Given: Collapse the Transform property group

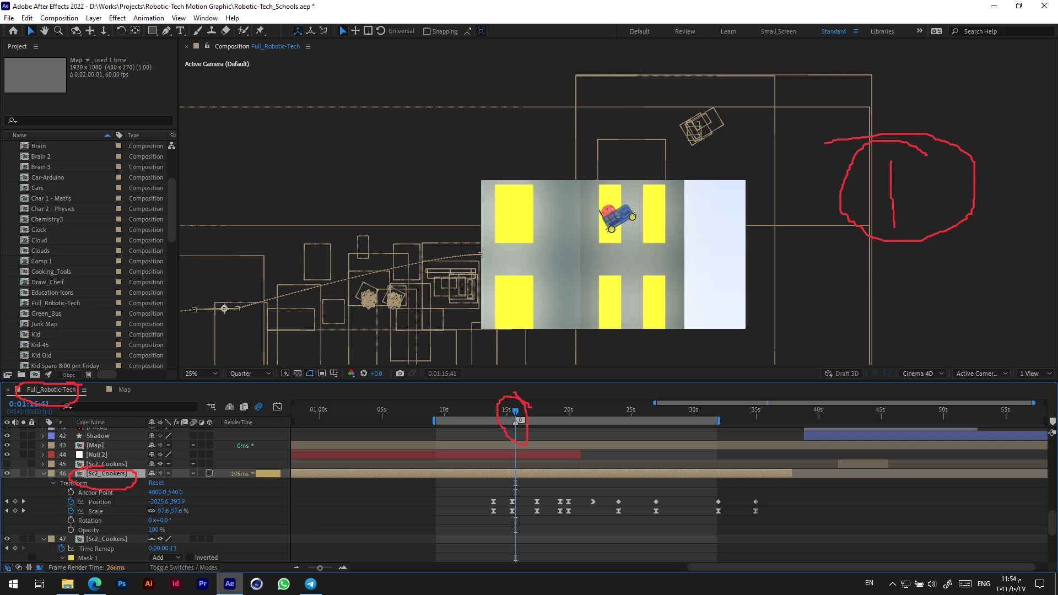Looking at the screenshot, I should click(53, 483).
